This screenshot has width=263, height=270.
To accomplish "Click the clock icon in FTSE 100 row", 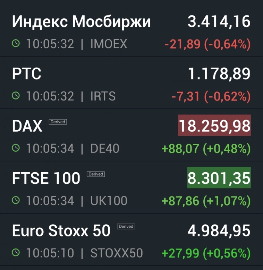I will coord(16,200).
